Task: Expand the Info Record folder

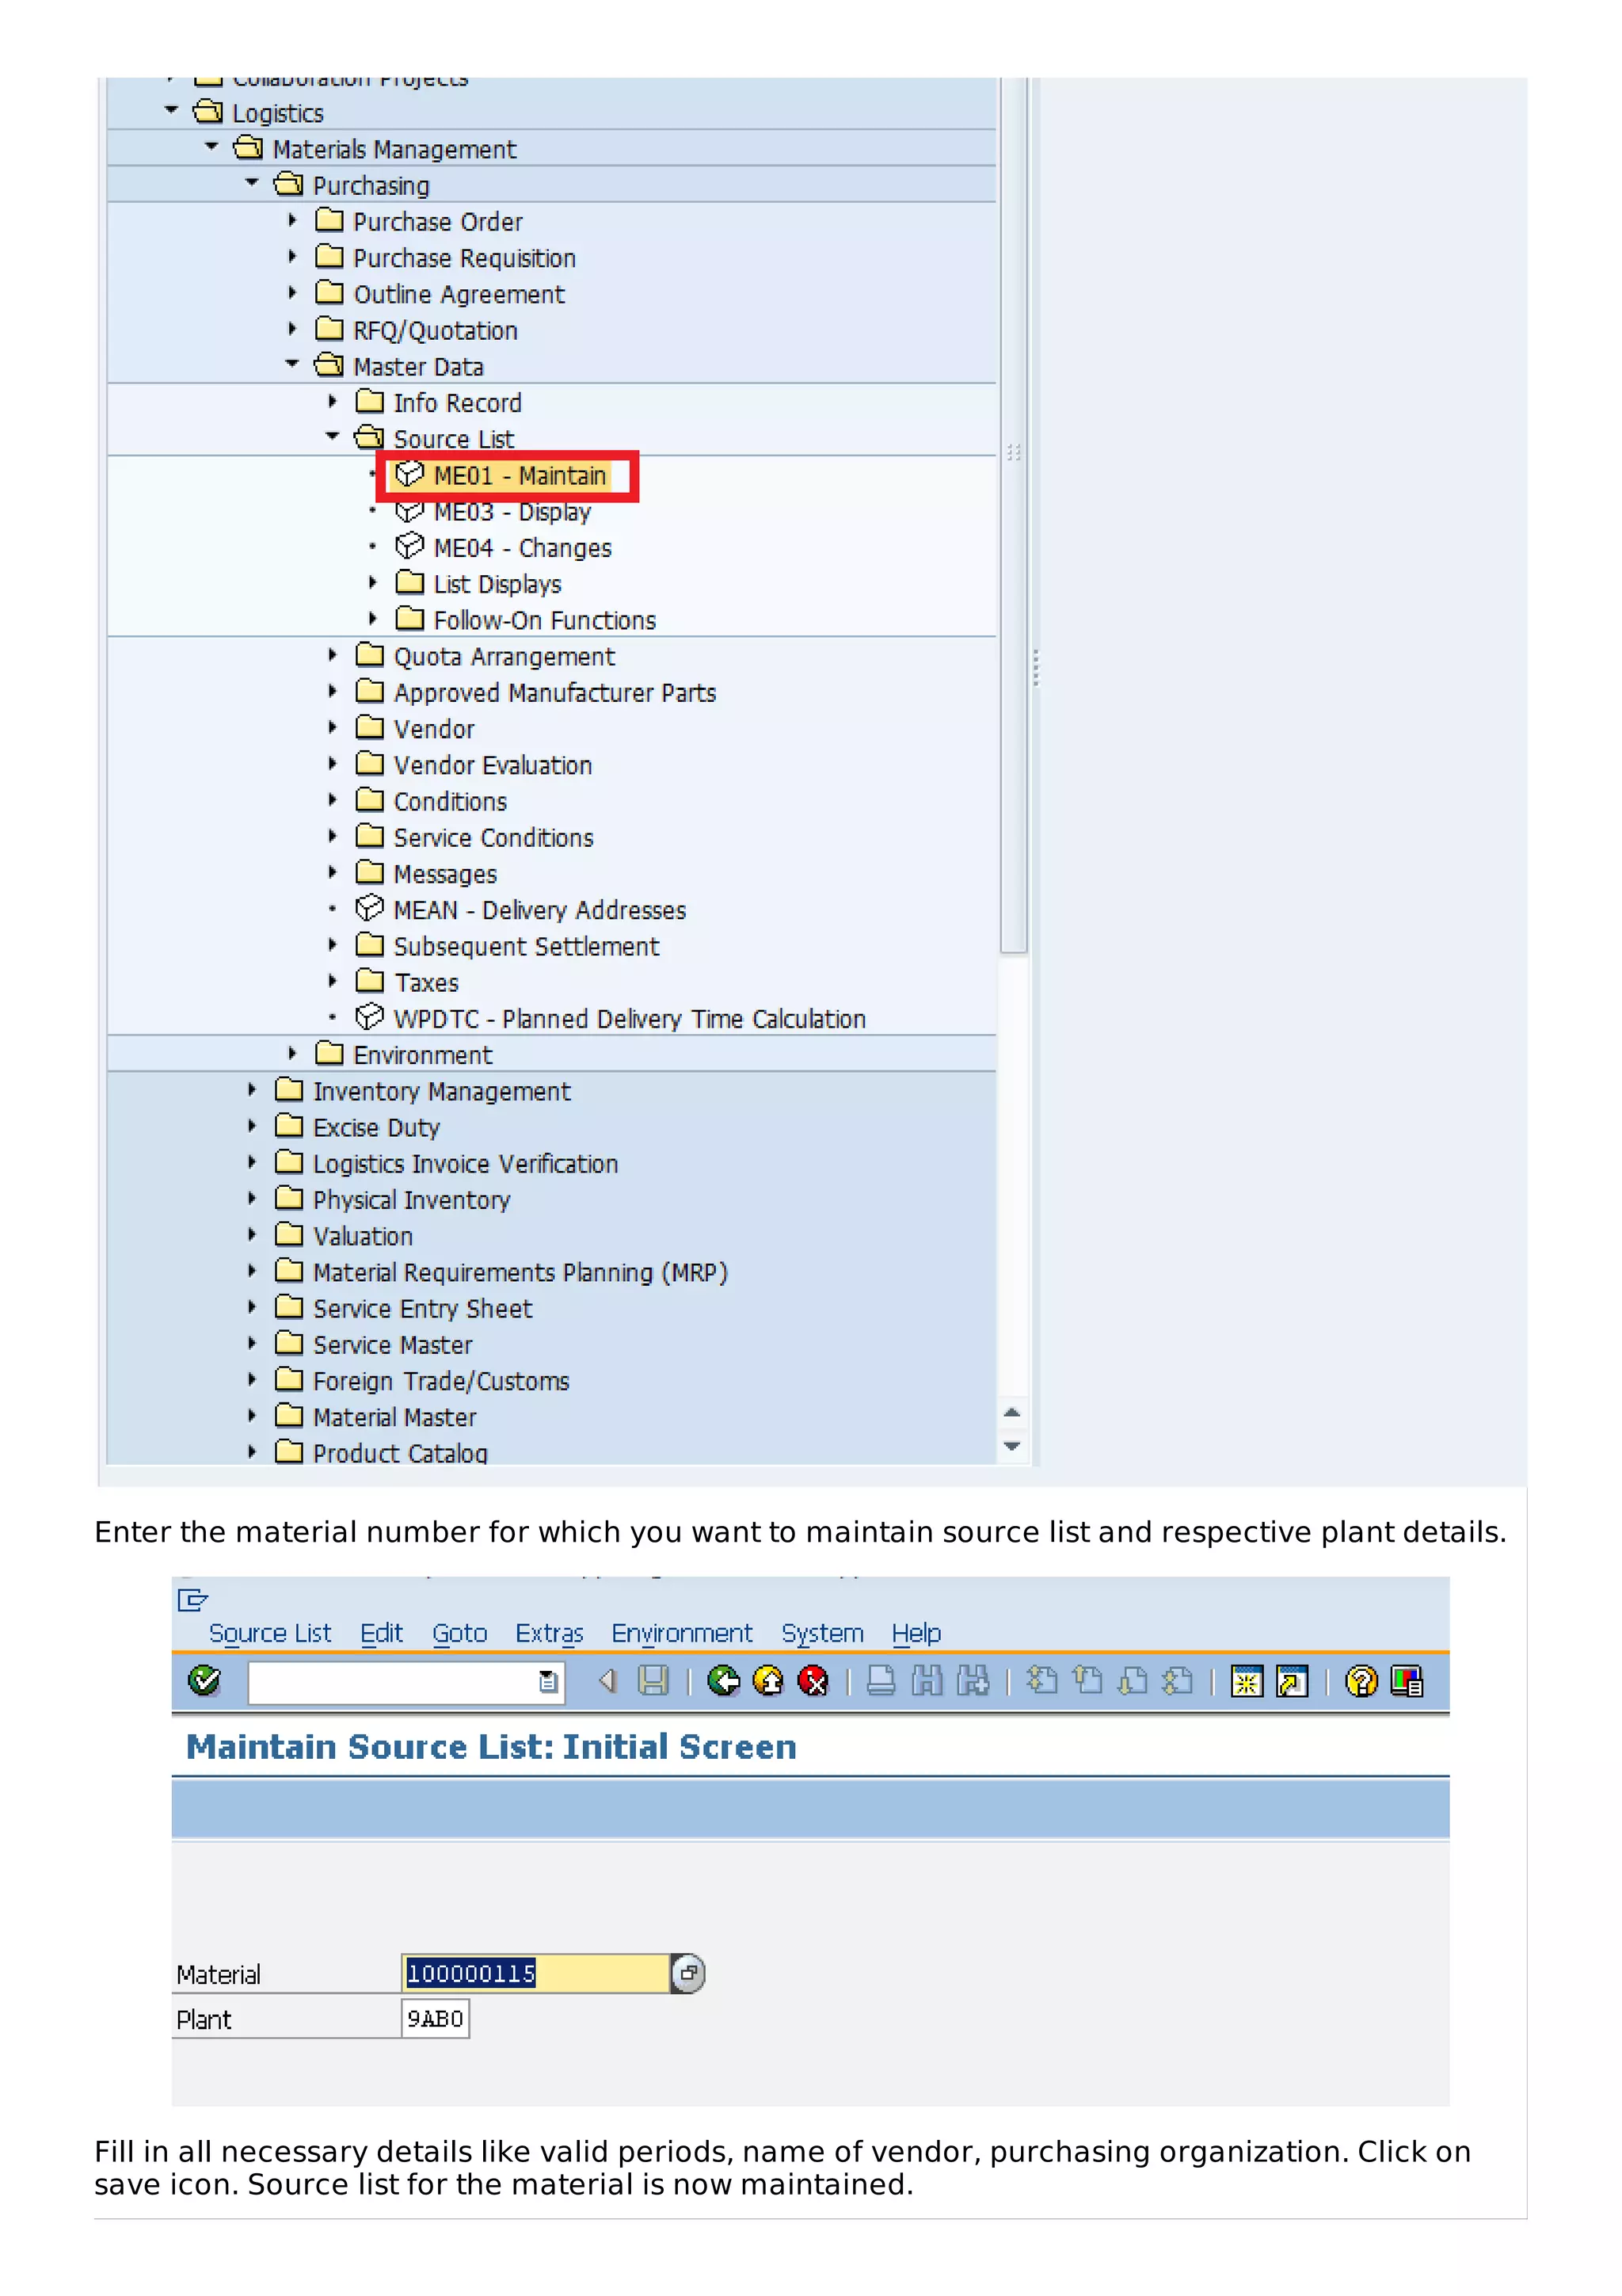Action: (x=332, y=401)
